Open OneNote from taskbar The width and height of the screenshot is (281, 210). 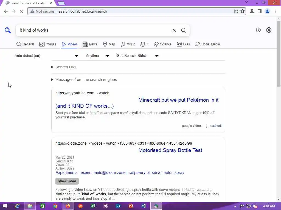point(106,206)
